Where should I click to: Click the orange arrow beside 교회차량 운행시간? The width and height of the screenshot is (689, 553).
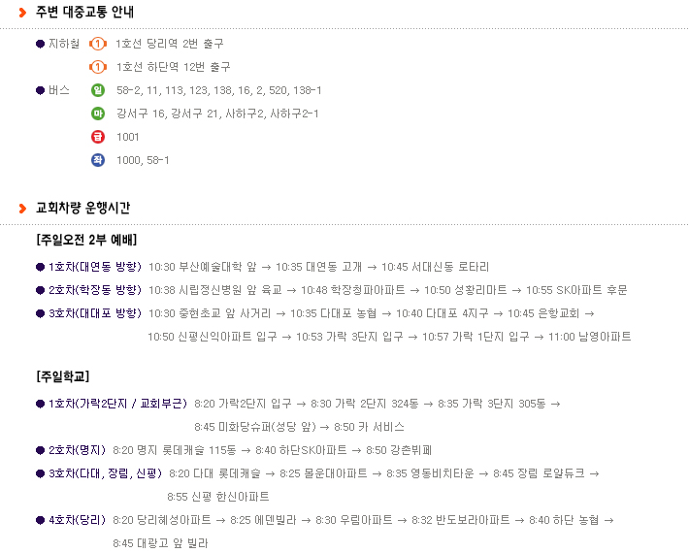(x=23, y=209)
